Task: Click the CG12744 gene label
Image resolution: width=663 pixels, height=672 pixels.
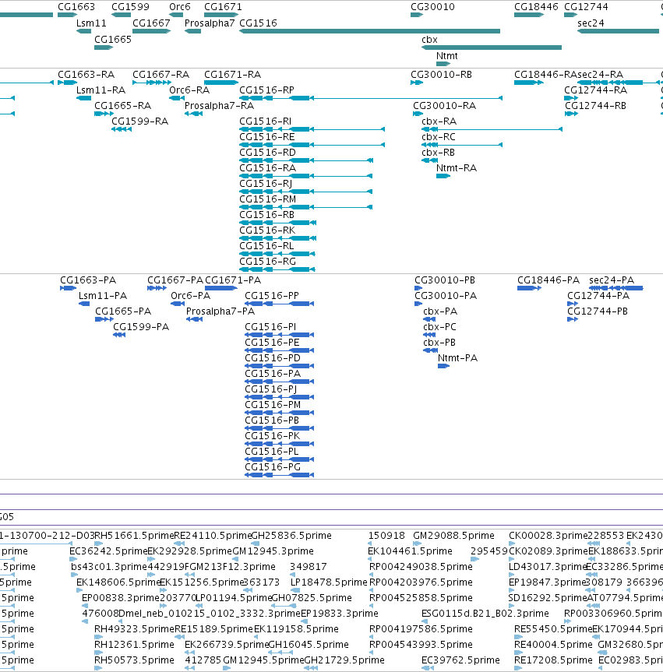Action: (x=586, y=7)
